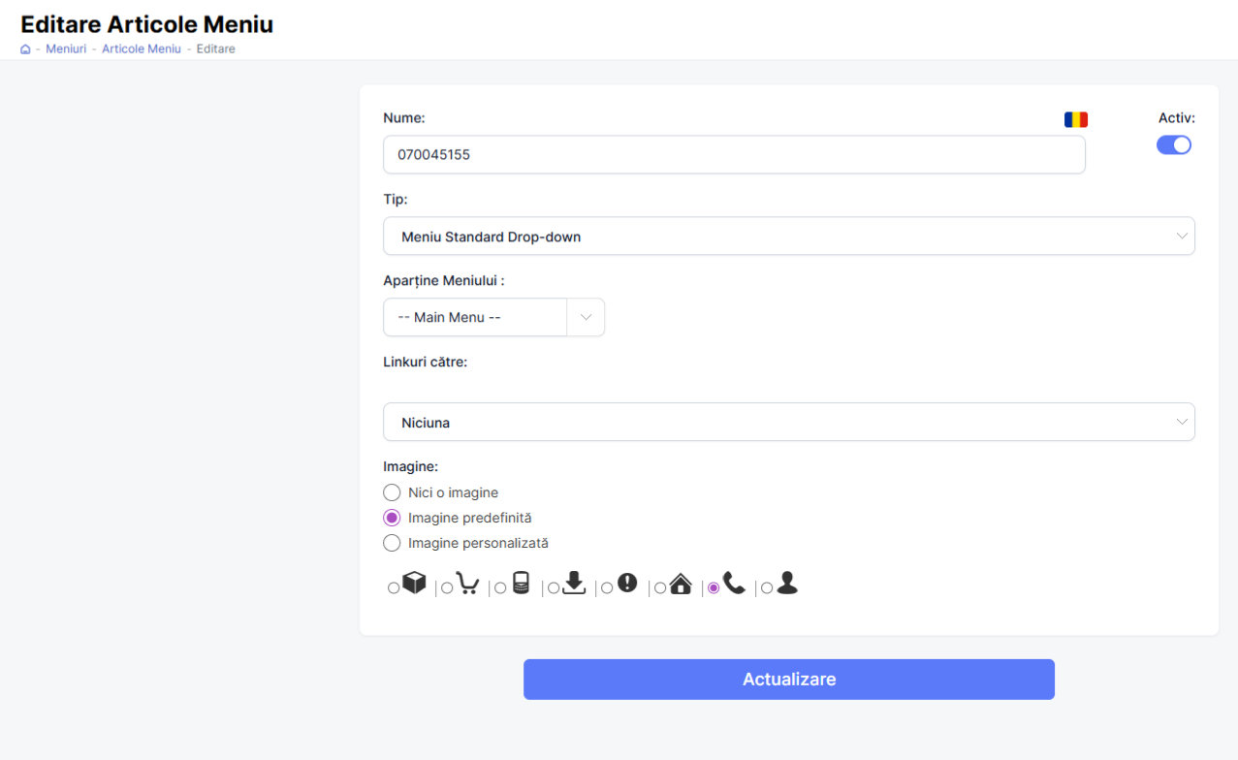
Task: Go to home via breadcrumb icon
Action: [x=25, y=49]
